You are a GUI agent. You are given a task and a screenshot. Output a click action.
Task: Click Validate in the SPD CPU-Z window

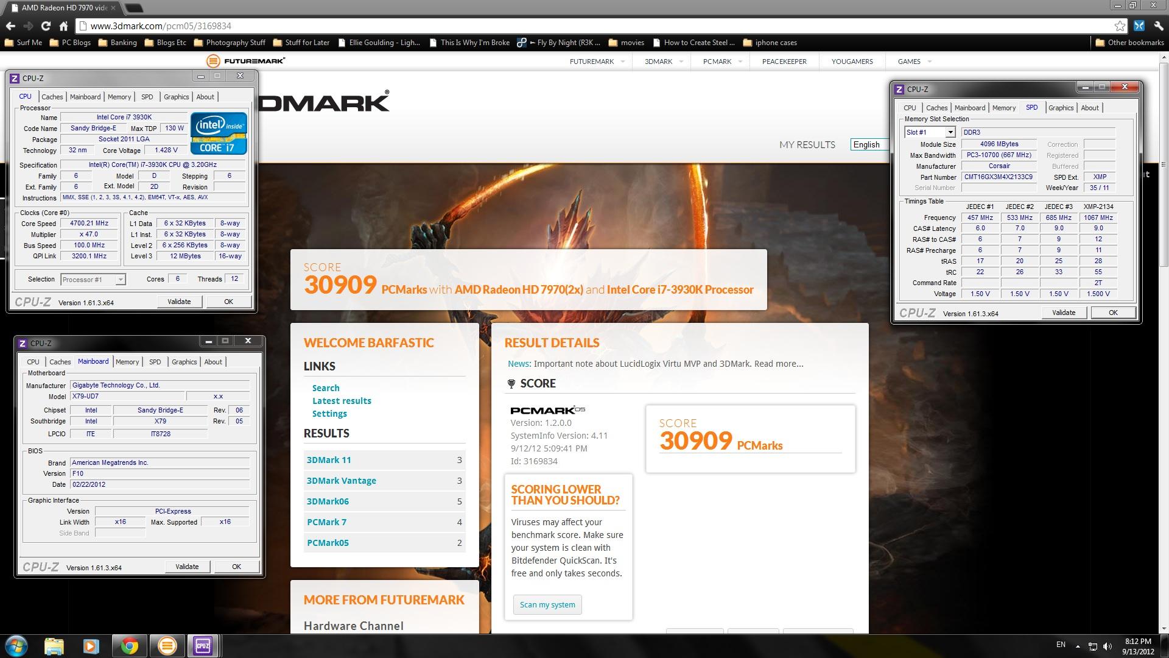[x=1064, y=313]
